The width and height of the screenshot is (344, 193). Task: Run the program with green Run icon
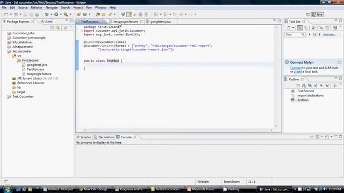pyautogui.click(x=56, y=14)
